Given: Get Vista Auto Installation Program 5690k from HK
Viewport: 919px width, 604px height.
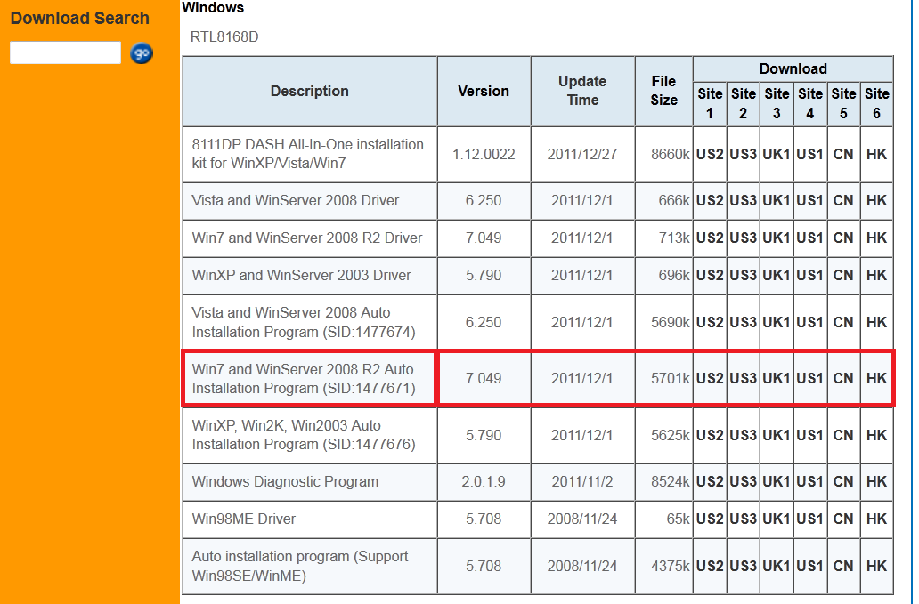Looking at the screenshot, I should pos(877,323).
